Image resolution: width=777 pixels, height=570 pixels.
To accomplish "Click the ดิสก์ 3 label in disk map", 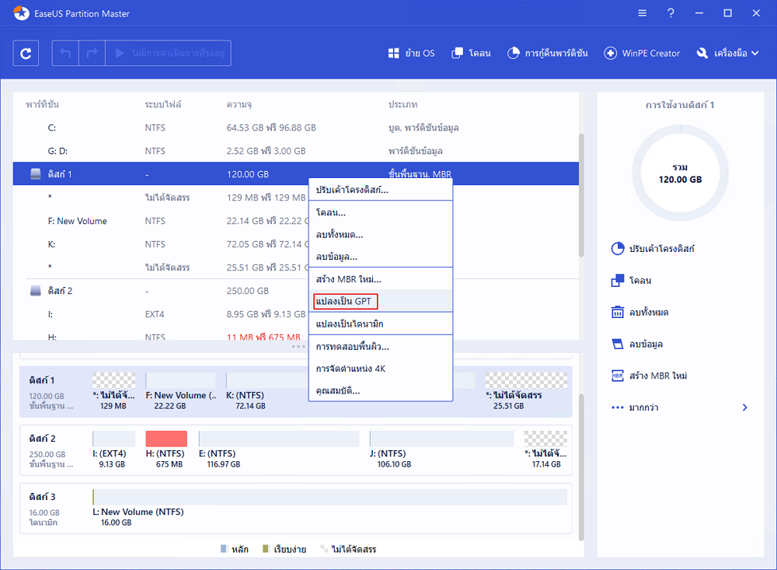I will click(x=42, y=497).
